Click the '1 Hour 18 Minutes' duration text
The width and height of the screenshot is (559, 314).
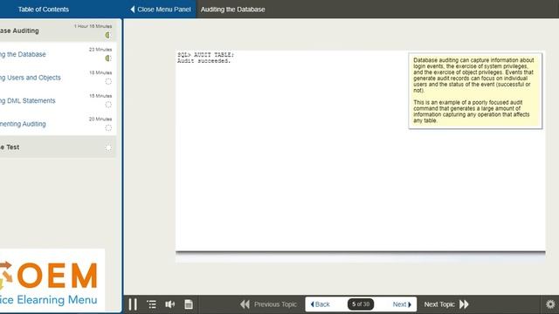point(93,26)
